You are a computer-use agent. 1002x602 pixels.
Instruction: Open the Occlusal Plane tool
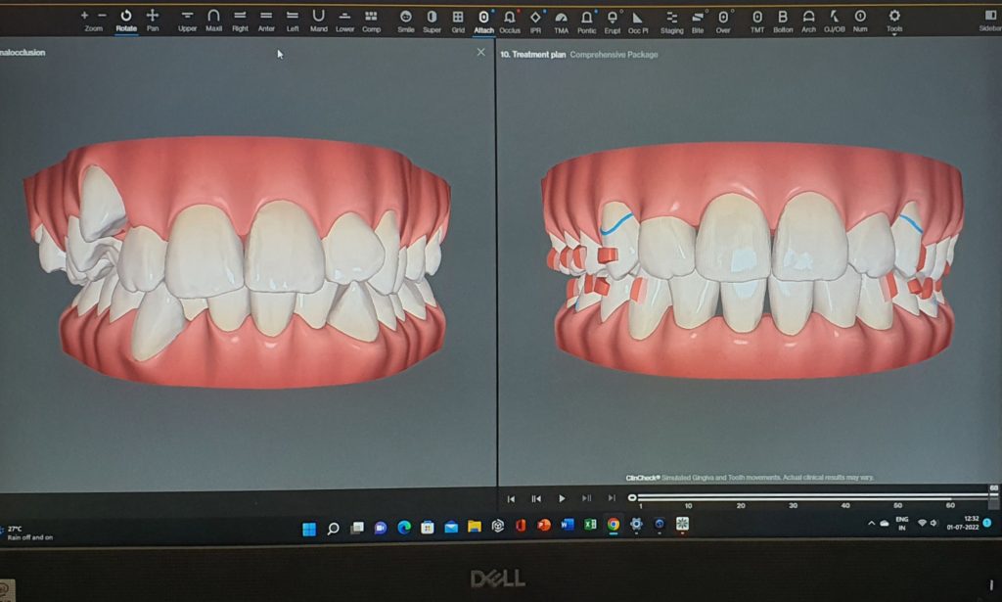(638, 22)
